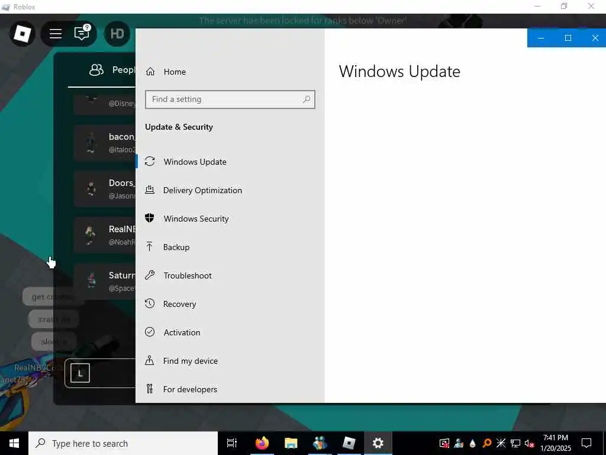Select the Doors player row in Roblox
This screenshot has height=455, width=606.
pos(105,189)
